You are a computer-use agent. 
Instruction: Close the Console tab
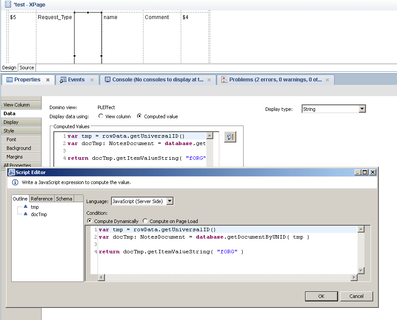(209, 80)
